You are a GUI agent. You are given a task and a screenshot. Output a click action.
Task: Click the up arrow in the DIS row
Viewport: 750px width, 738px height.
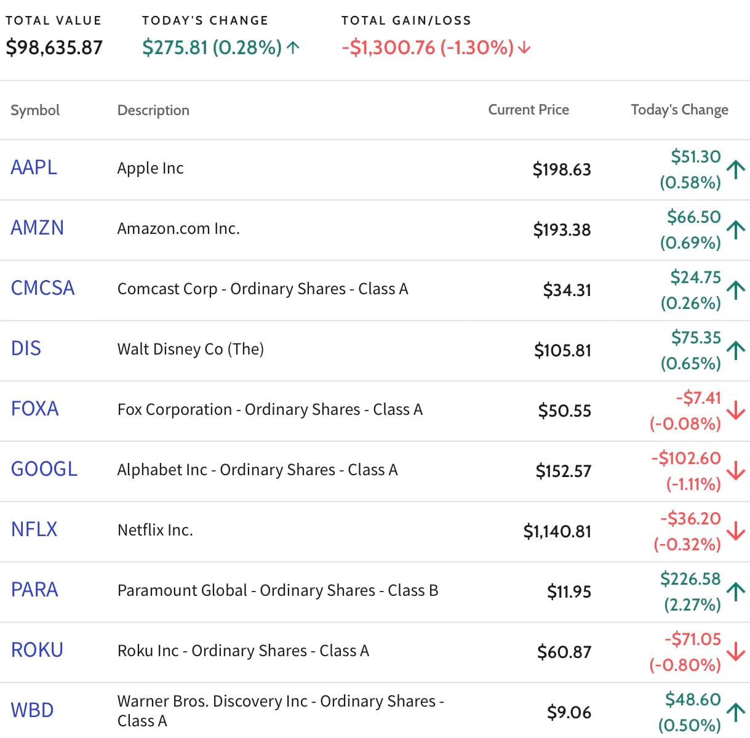pos(736,350)
